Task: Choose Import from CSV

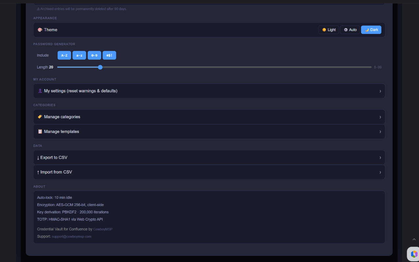Action: click(209, 172)
